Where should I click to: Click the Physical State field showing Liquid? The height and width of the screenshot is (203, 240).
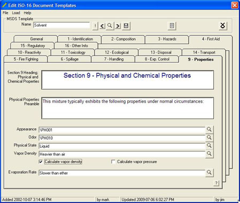(122, 146)
